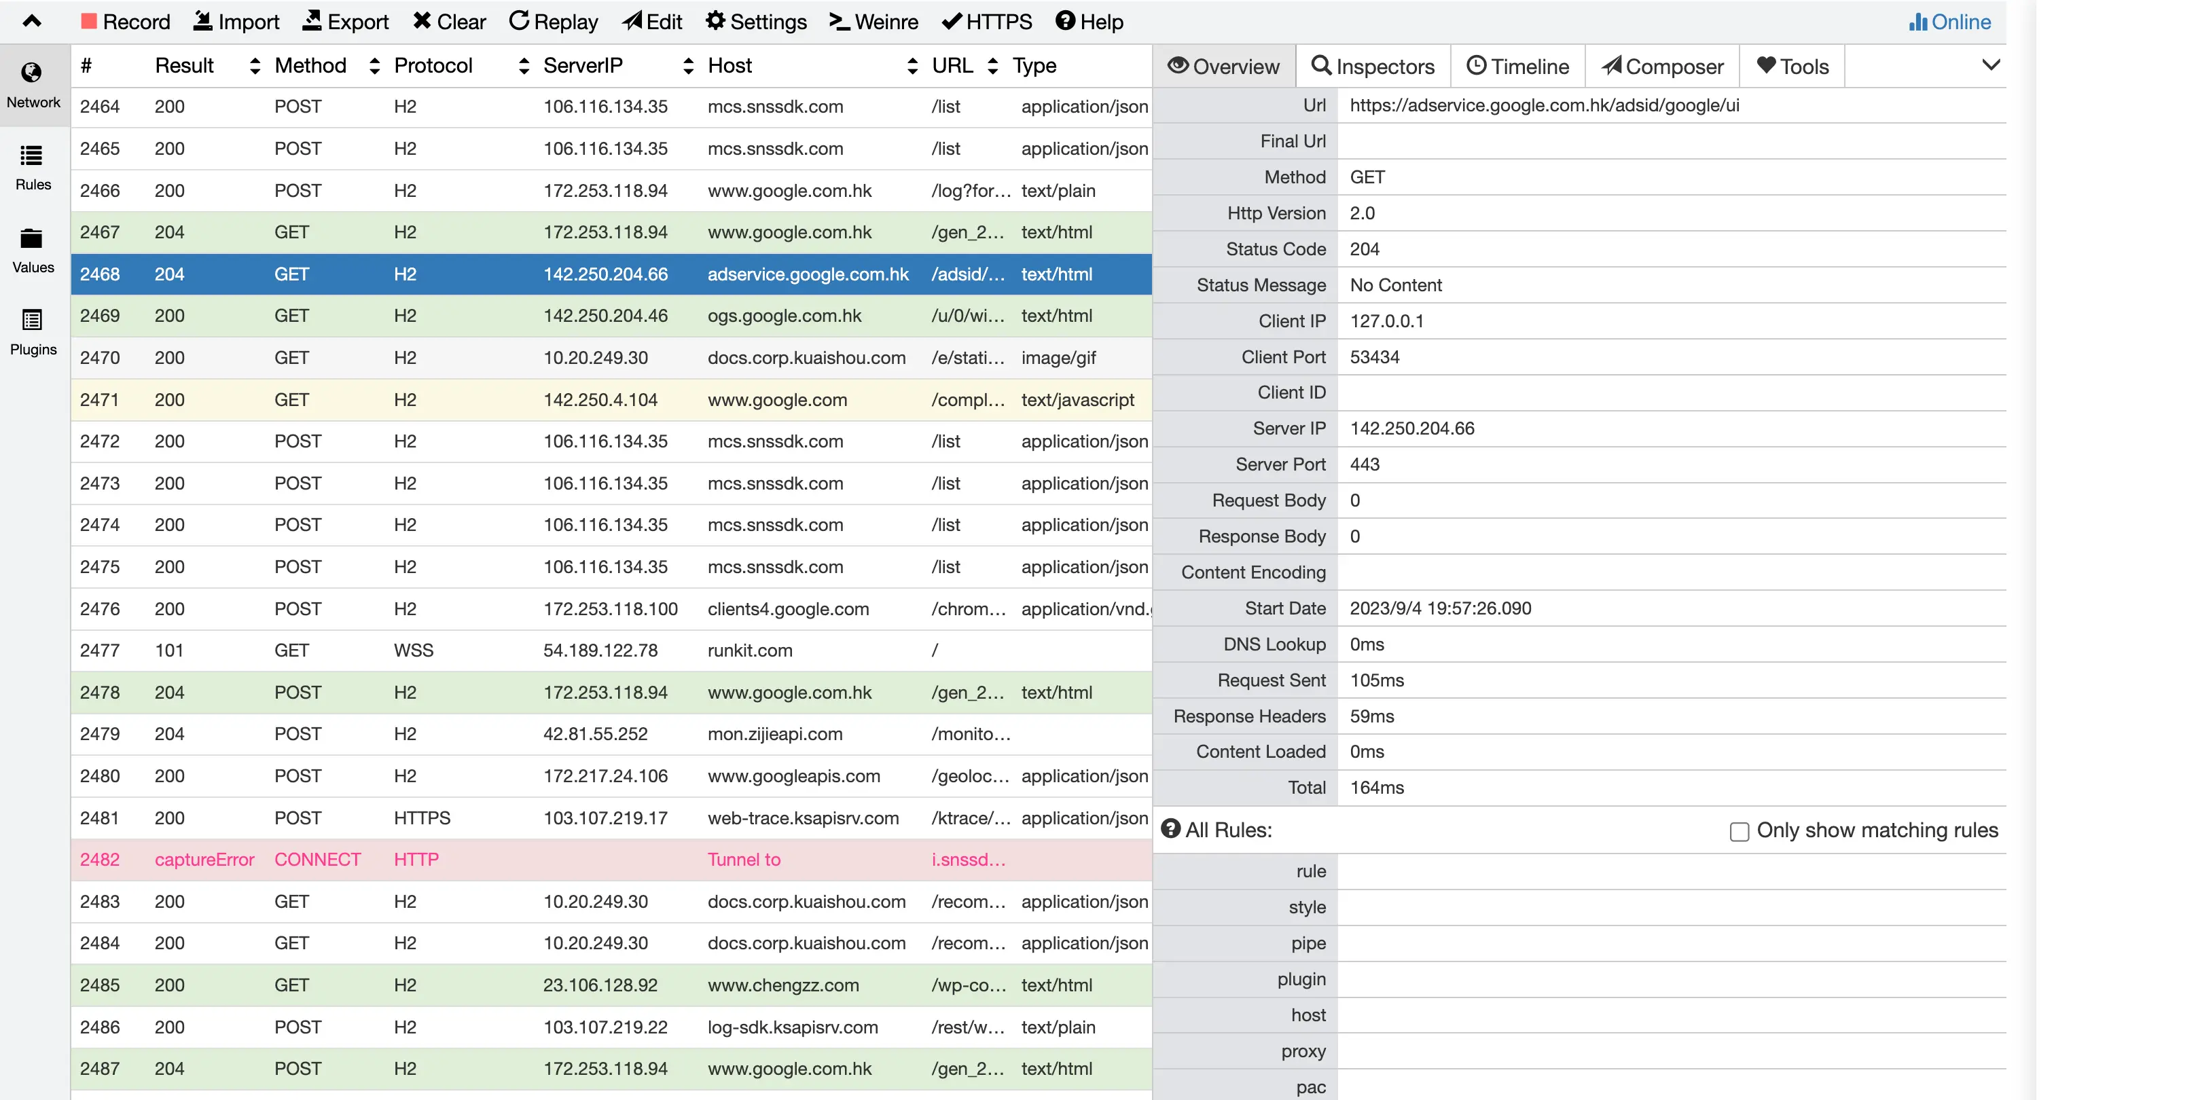Toggle HTTPS capture setting in toolbar
The height and width of the screenshot is (1100, 2198).
987,21
